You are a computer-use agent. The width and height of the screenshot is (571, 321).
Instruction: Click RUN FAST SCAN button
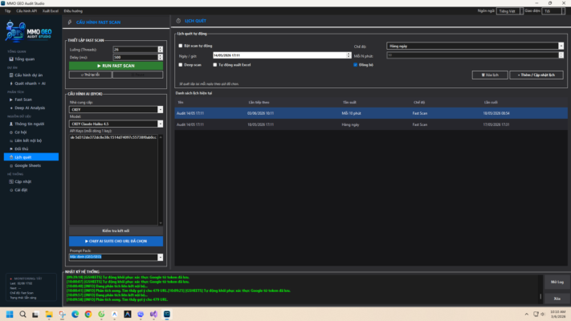click(x=116, y=66)
